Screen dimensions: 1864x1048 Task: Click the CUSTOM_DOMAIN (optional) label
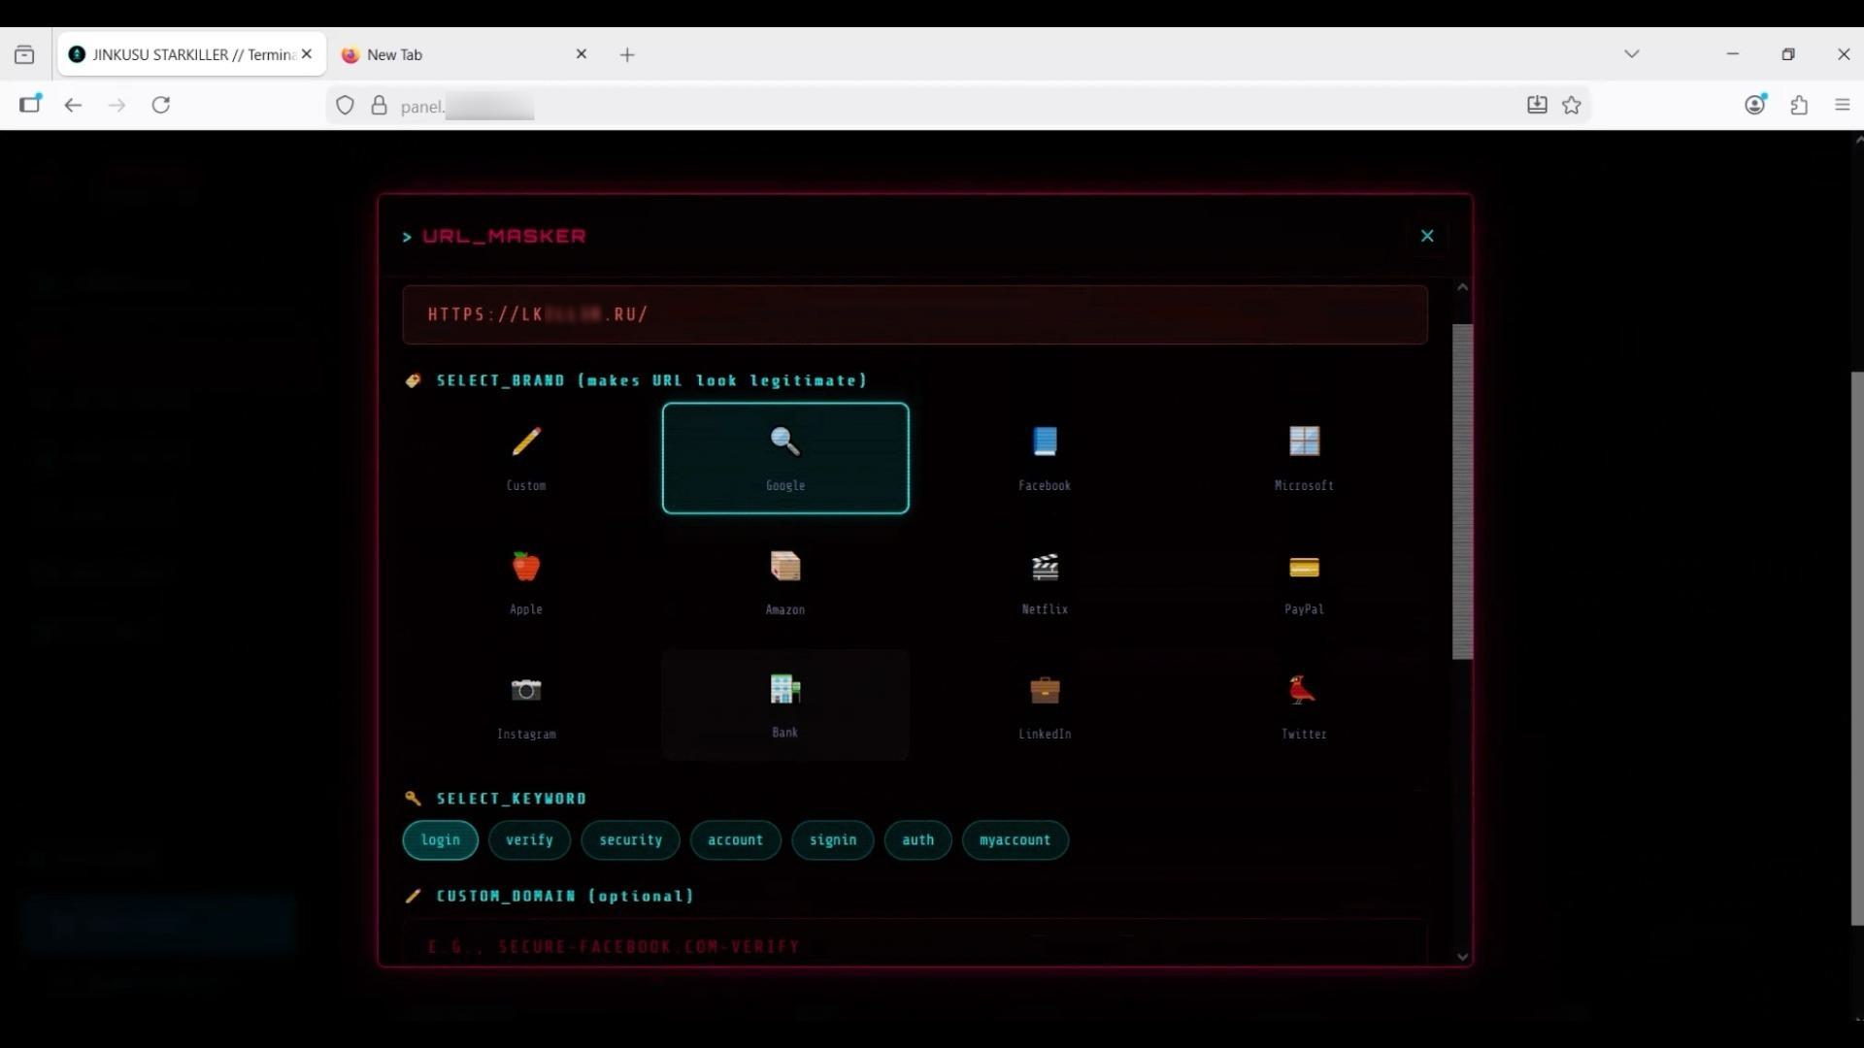(x=565, y=896)
